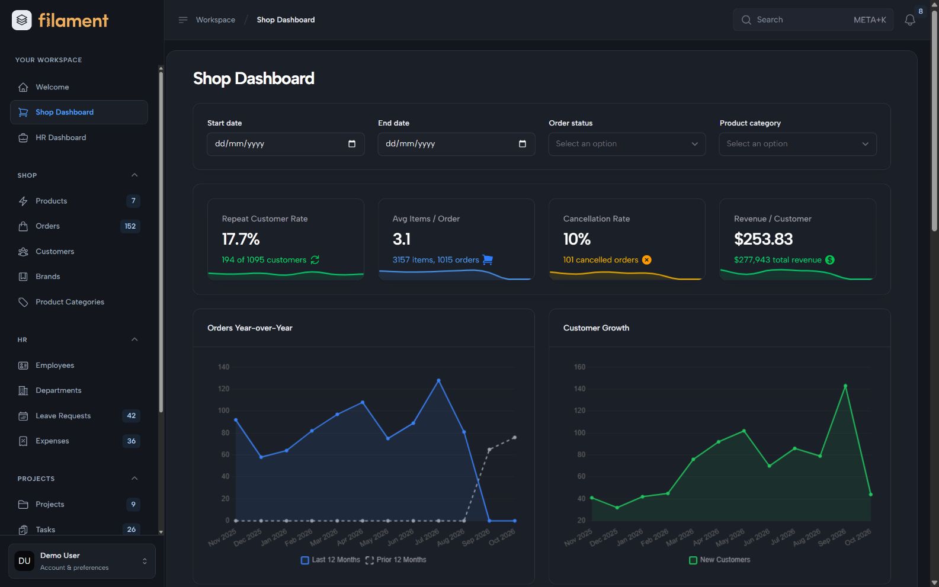Click the Customers group icon
The image size is (939, 587).
[x=23, y=252]
